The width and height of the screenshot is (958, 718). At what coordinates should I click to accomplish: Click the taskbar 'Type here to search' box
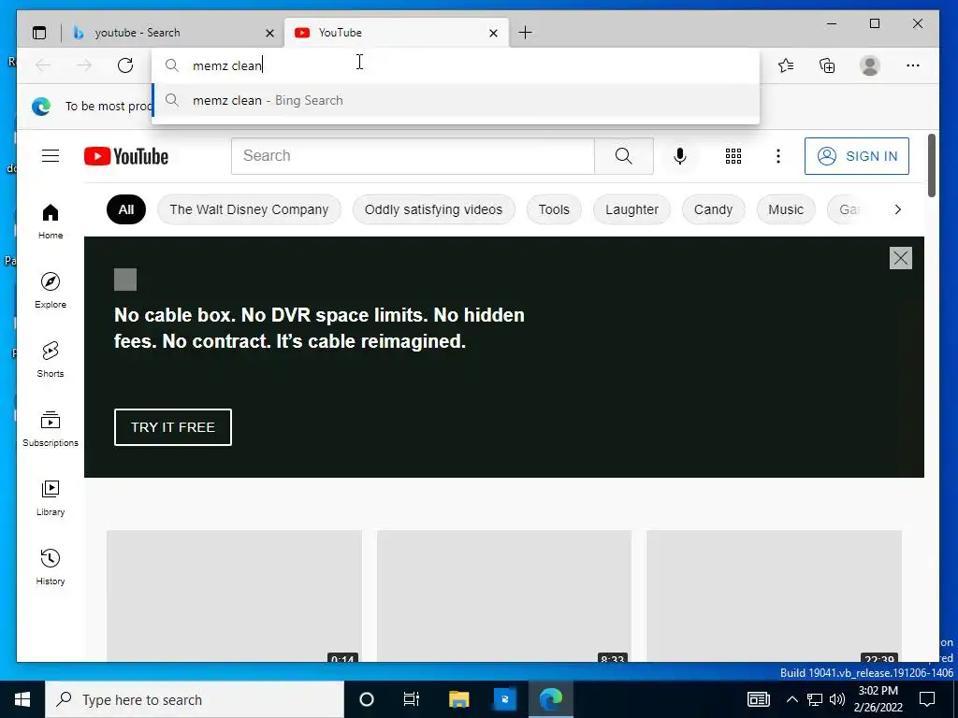coord(195,699)
